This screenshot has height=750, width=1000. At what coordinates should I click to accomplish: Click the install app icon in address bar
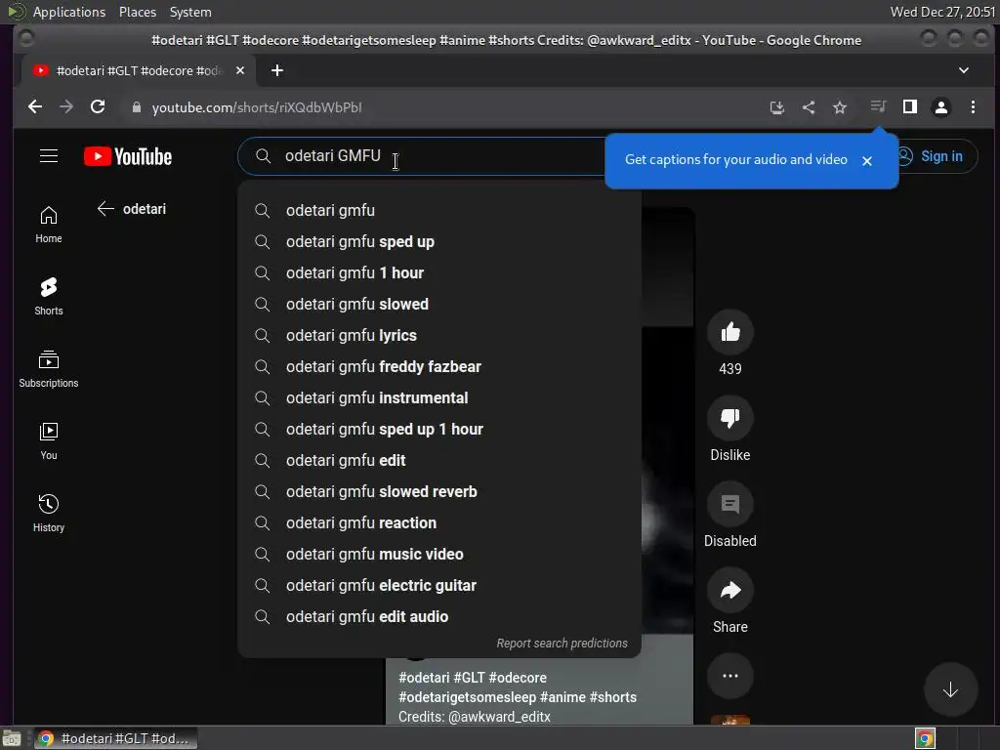click(x=776, y=107)
